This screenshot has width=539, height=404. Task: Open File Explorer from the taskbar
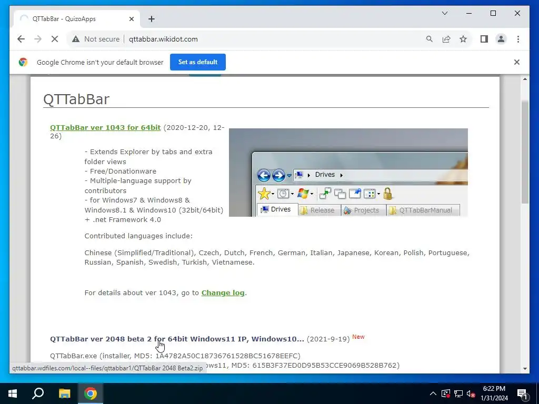(64, 393)
